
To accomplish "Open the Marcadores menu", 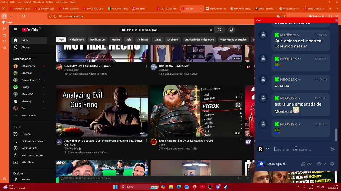I will 38,2.
